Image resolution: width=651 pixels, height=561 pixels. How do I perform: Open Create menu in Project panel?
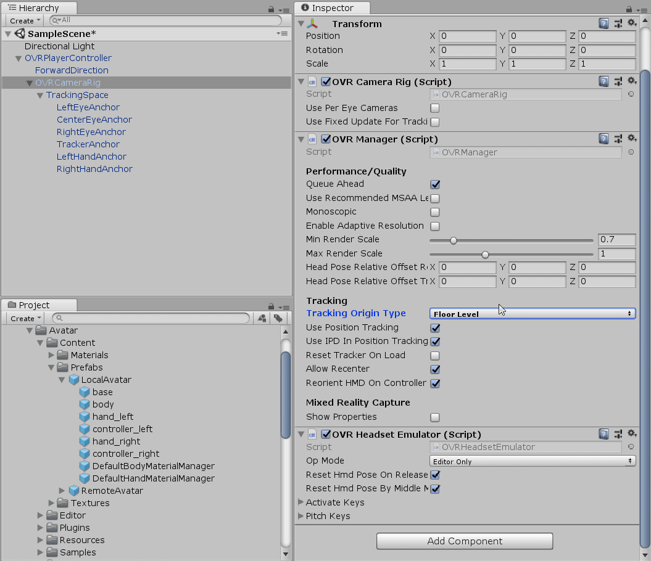click(26, 318)
